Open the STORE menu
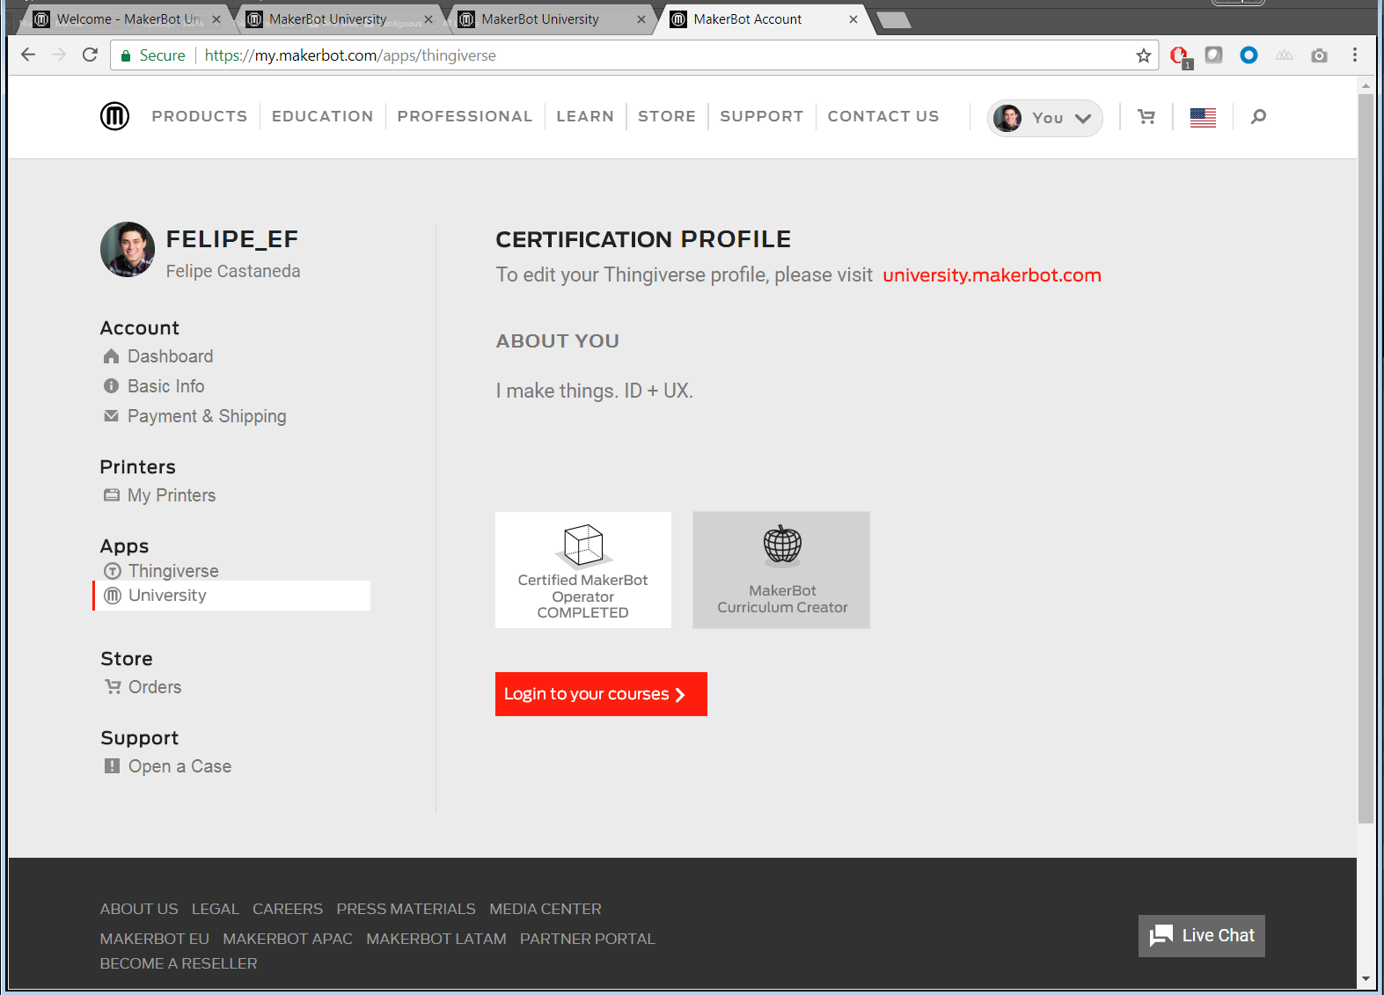 point(667,116)
